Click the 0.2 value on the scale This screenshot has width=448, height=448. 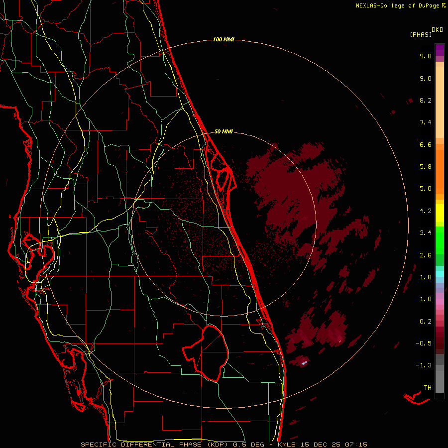(x=426, y=322)
